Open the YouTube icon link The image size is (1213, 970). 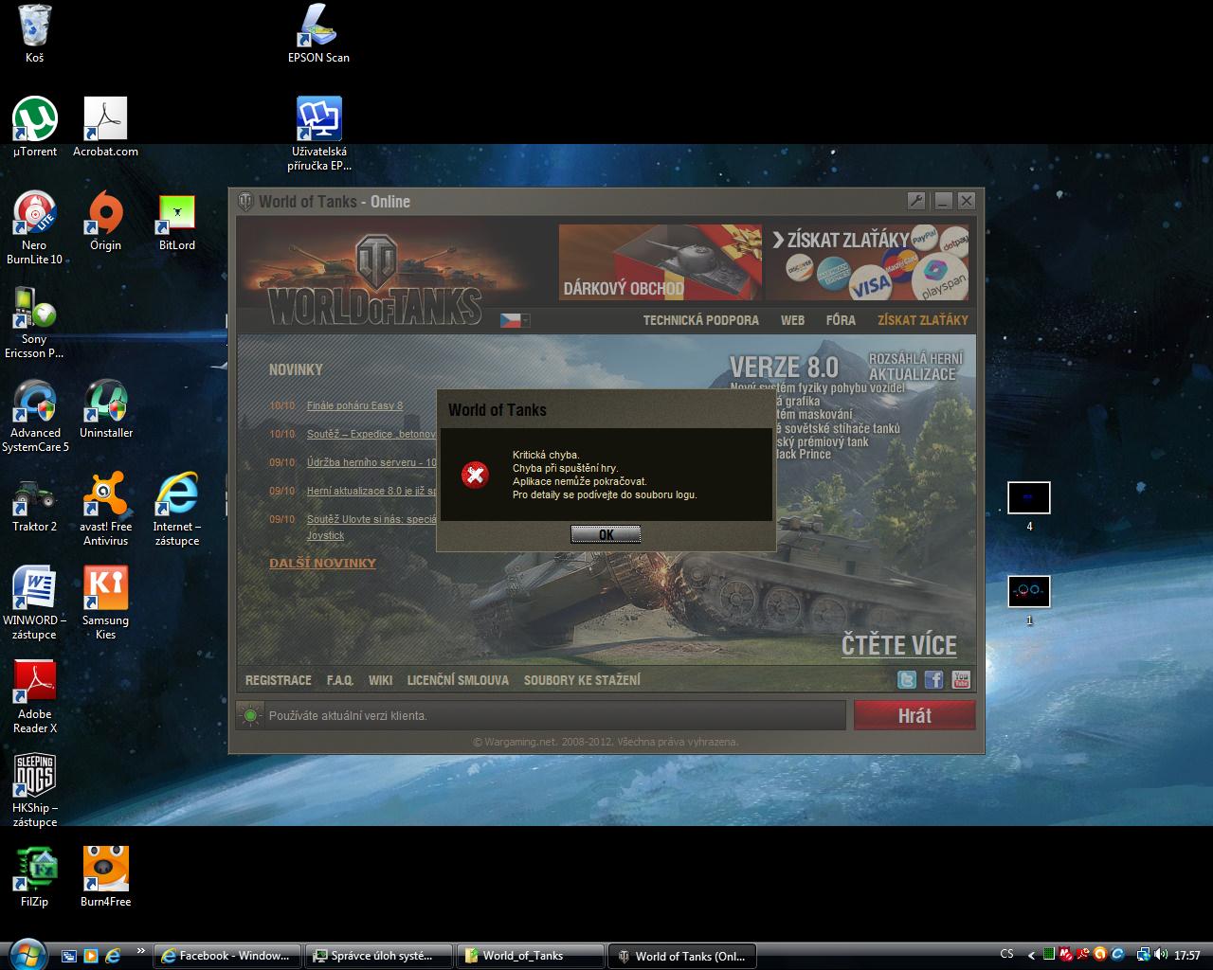pos(960,680)
